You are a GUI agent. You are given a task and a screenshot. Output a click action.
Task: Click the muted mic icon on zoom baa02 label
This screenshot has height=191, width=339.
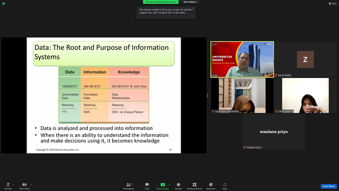(276, 75)
